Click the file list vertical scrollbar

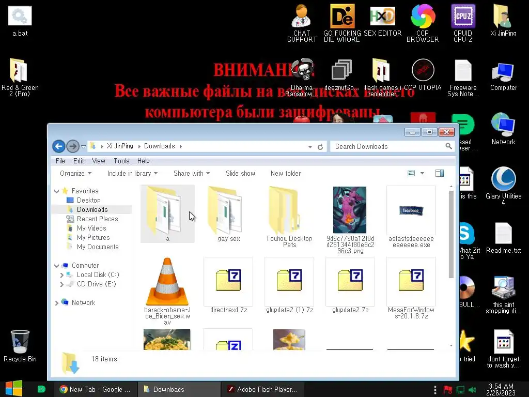point(451,234)
